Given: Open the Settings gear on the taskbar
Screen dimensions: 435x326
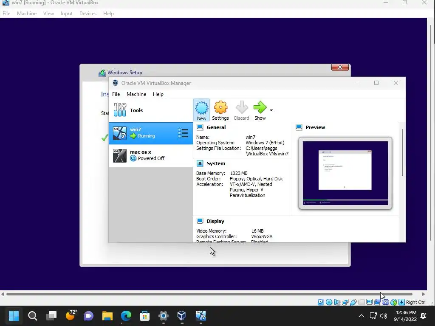Looking at the screenshot, I should click(164, 316).
